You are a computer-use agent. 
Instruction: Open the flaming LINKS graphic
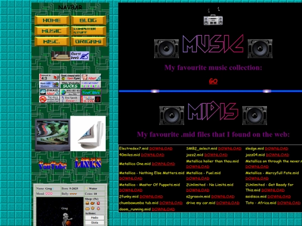coord(88,163)
